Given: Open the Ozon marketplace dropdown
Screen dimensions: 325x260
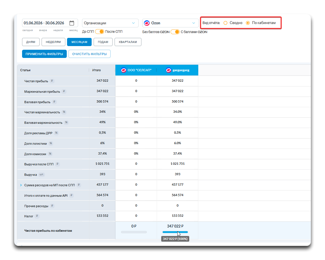Looking at the screenshot, I should [170, 23].
